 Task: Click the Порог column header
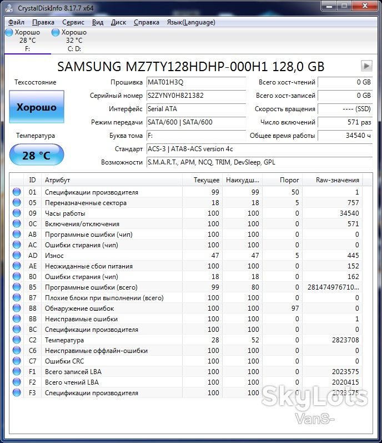[282, 180]
